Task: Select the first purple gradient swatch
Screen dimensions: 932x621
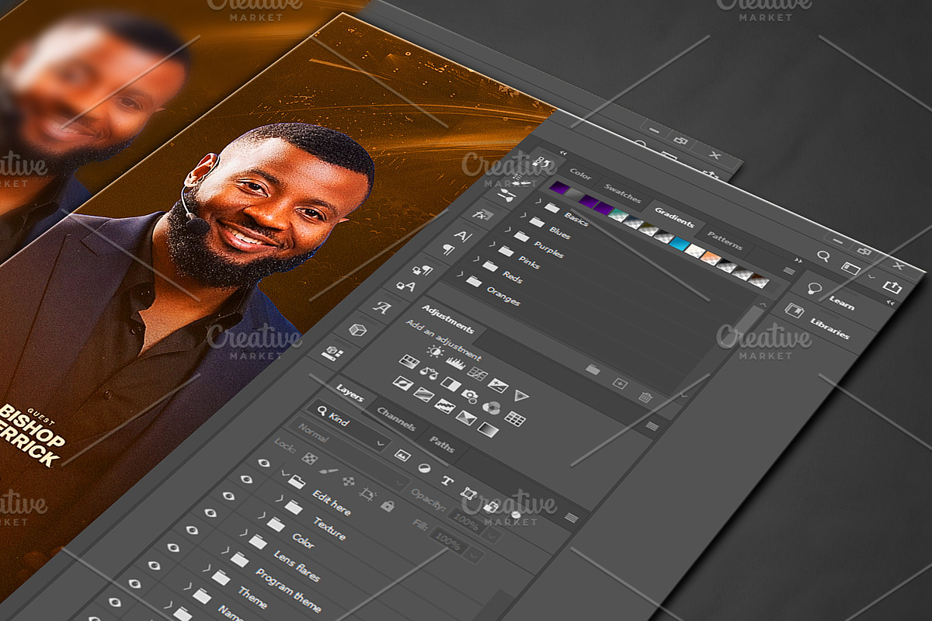Action: (x=558, y=189)
